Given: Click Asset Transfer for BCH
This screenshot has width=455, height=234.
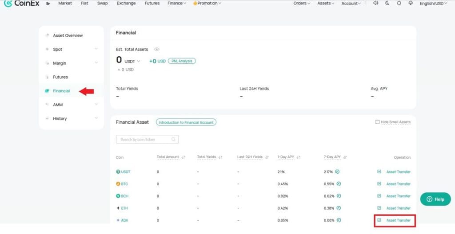Looking at the screenshot, I should click(x=399, y=196).
